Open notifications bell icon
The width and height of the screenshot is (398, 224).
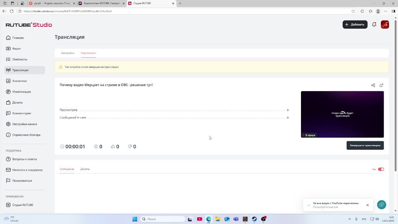pyautogui.click(x=374, y=25)
